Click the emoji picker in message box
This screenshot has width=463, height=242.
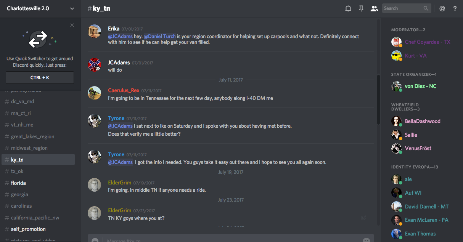[x=366, y=240]
